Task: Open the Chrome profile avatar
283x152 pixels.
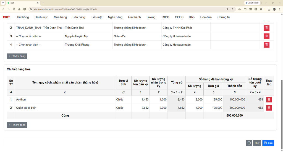Action: (274, 9)
